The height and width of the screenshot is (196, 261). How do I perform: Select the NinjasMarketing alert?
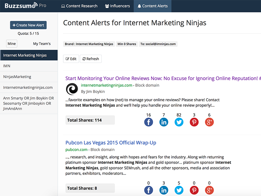29,77
